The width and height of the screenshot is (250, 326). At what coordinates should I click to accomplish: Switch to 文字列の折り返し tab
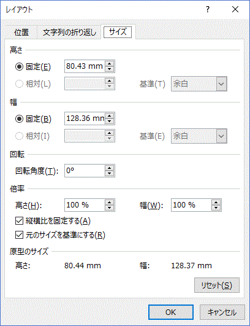click(x=69, y=33)
